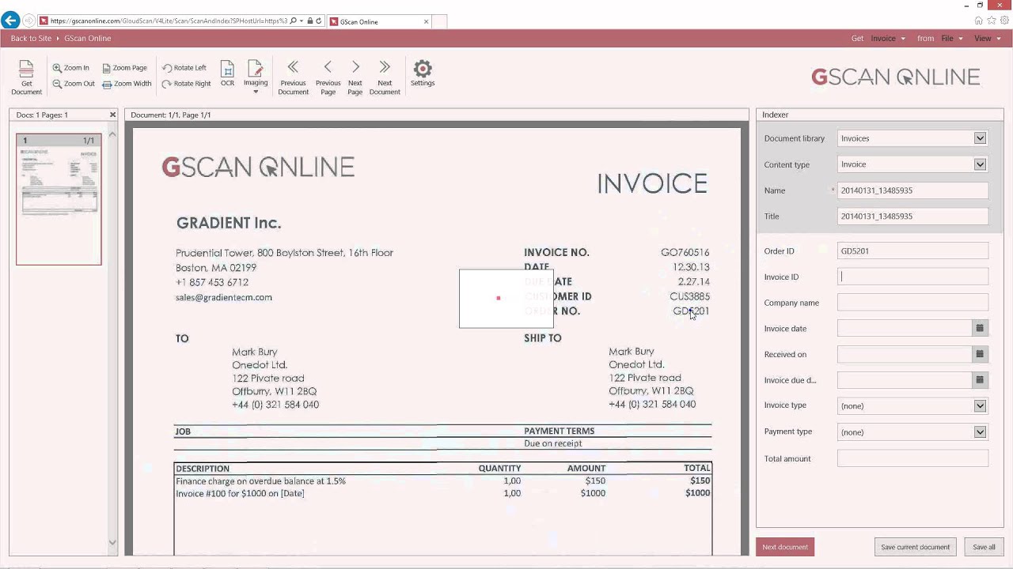Open calendar for Received on

coord(980,354)
